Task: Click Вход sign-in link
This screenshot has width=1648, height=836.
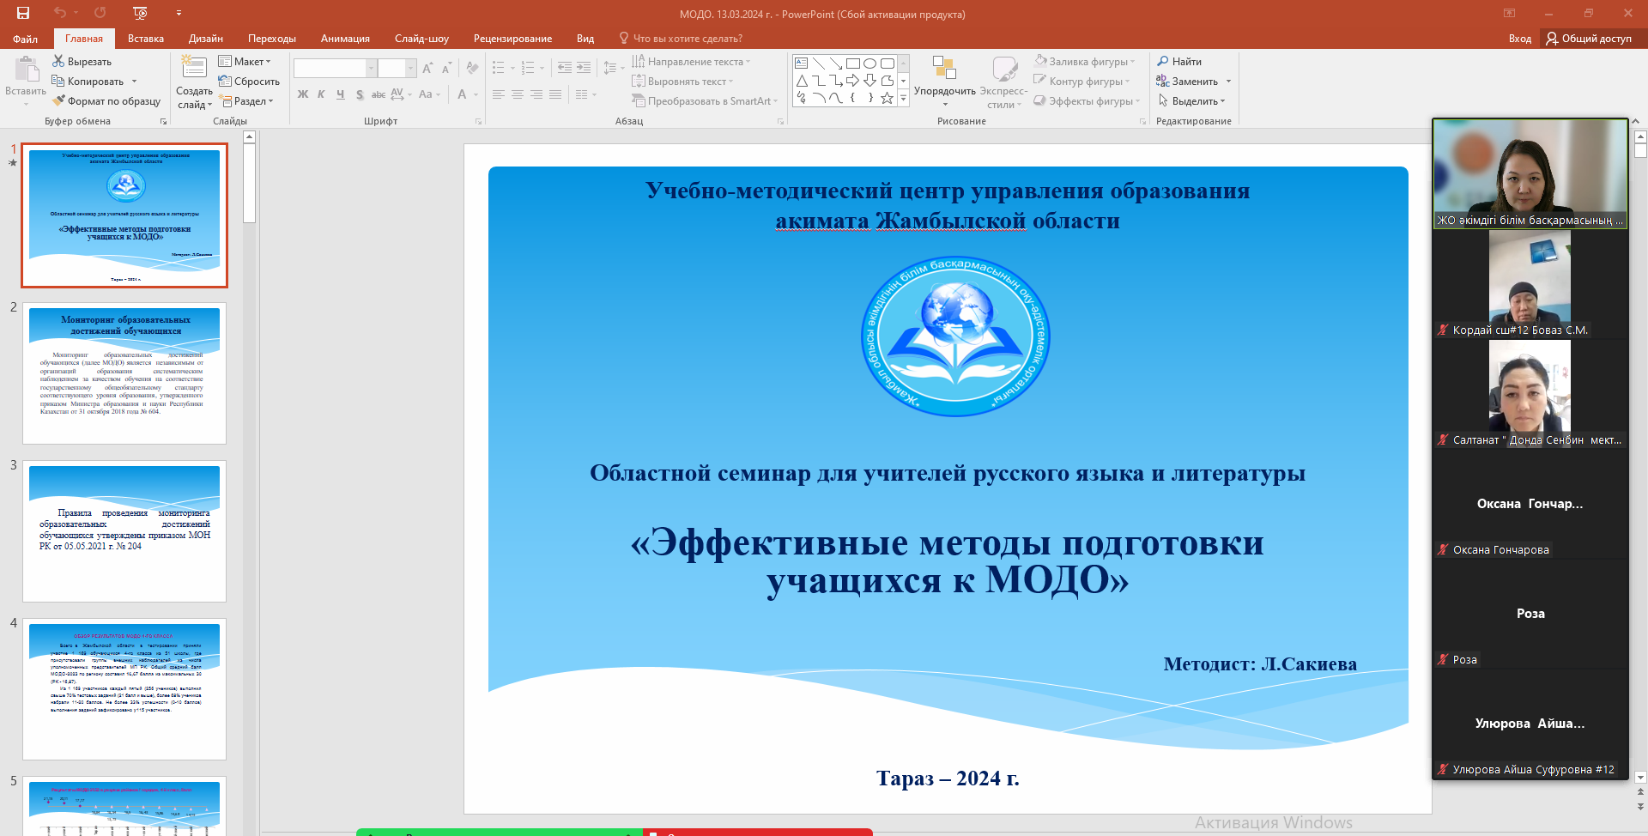Action: tap(1520, 39)
